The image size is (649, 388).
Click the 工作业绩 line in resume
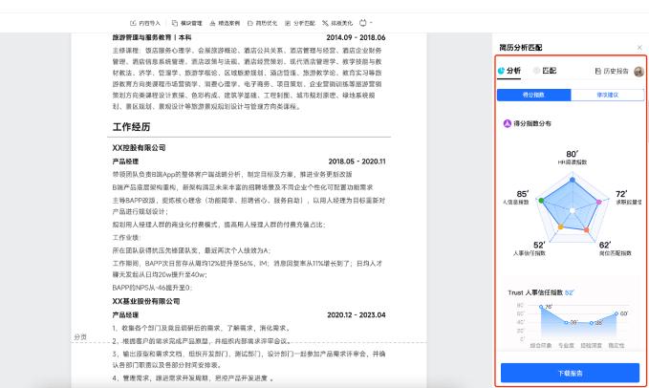pos(127,237)
